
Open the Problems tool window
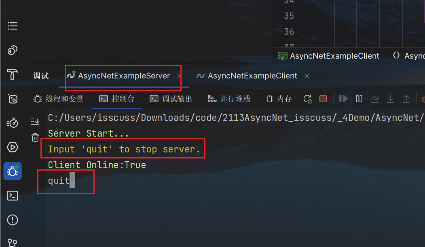(13, 220)
